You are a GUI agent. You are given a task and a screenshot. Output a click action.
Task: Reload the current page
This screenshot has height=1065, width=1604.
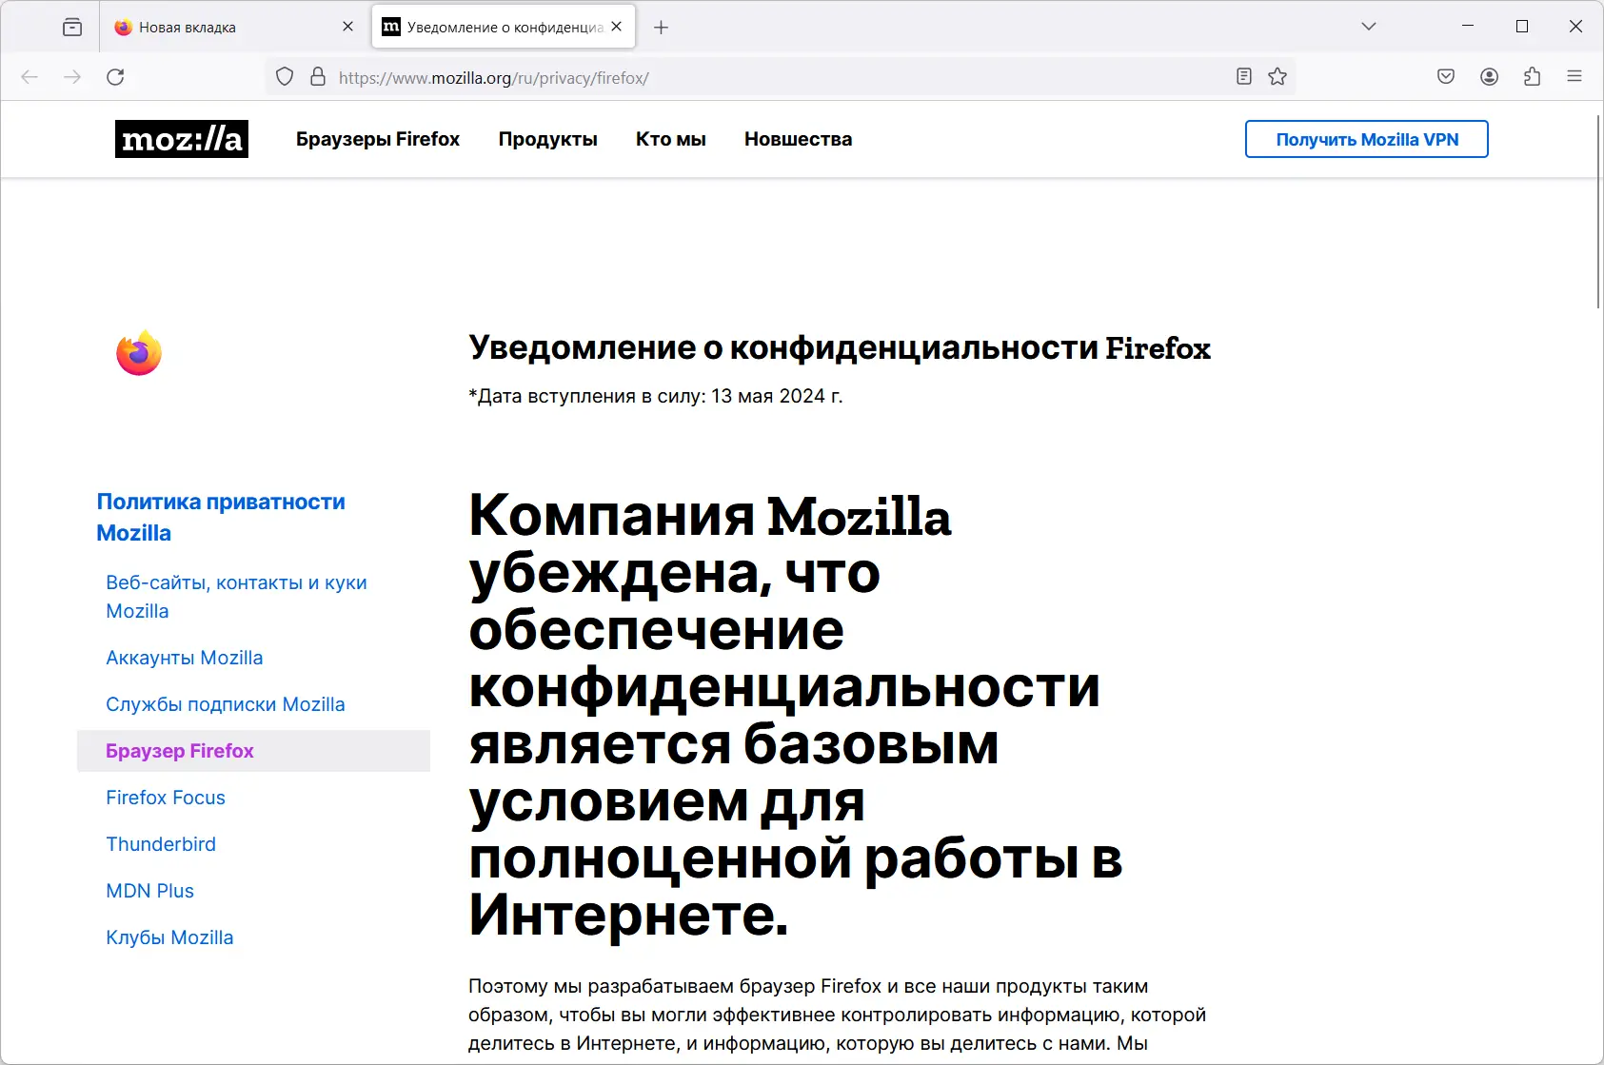tap(116, 76)
